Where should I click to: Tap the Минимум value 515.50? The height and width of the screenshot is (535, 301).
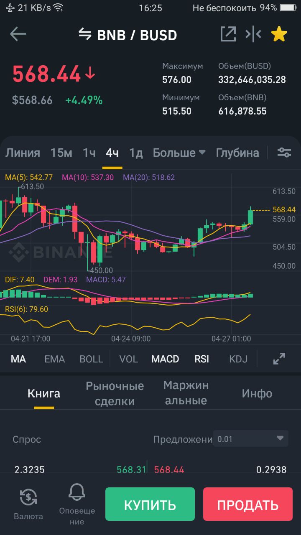coord(177,111)
